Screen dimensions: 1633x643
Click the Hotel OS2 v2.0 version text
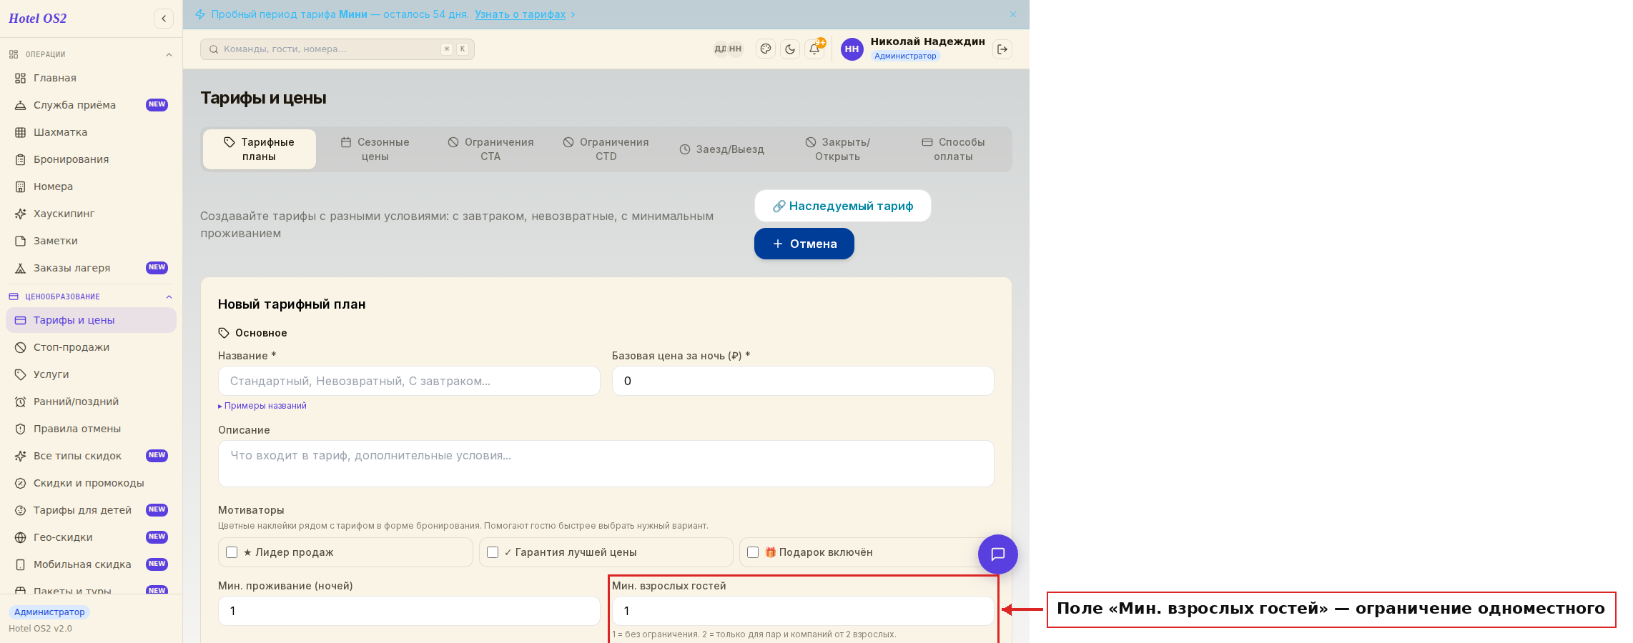click(41, 629)
